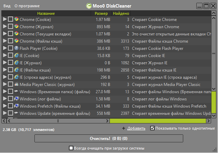218x153 pixels.
Task: Click the Flash Player (Cookie) icon
Action: point(17,48)
